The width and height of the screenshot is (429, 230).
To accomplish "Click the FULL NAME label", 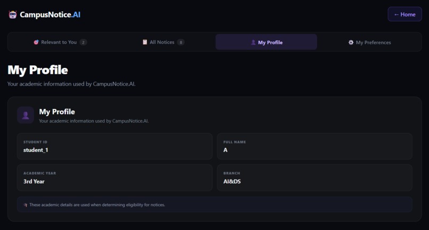I will coord(235,142).
